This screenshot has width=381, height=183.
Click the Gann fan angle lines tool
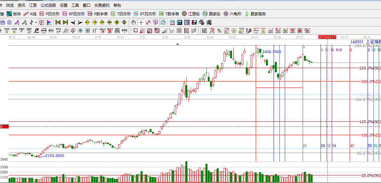(142, 31)
